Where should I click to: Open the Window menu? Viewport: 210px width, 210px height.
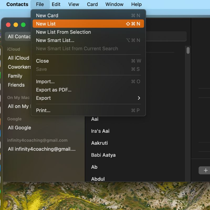click(x=114, y=4)
